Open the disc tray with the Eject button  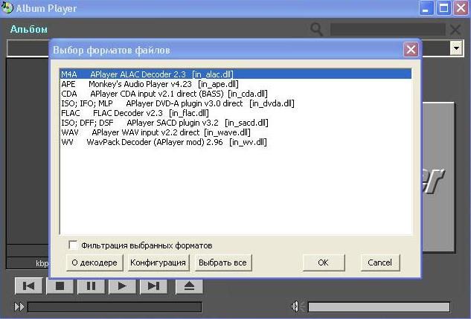click(189, 286)
